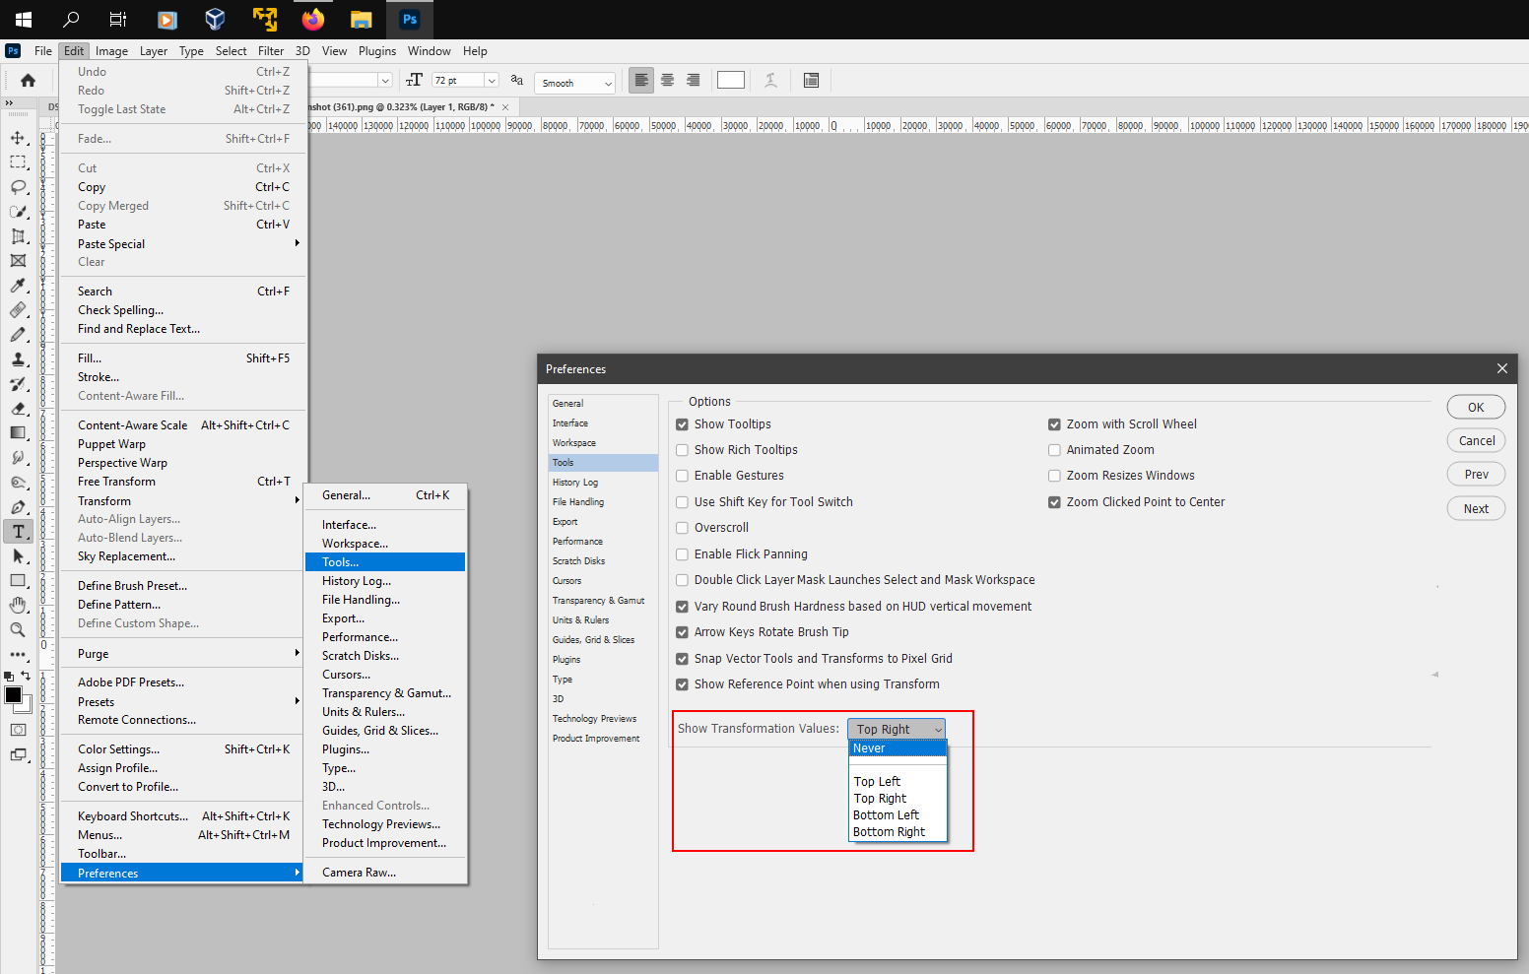
Task: Select the Lasso tool
Action: pos(19,187)
